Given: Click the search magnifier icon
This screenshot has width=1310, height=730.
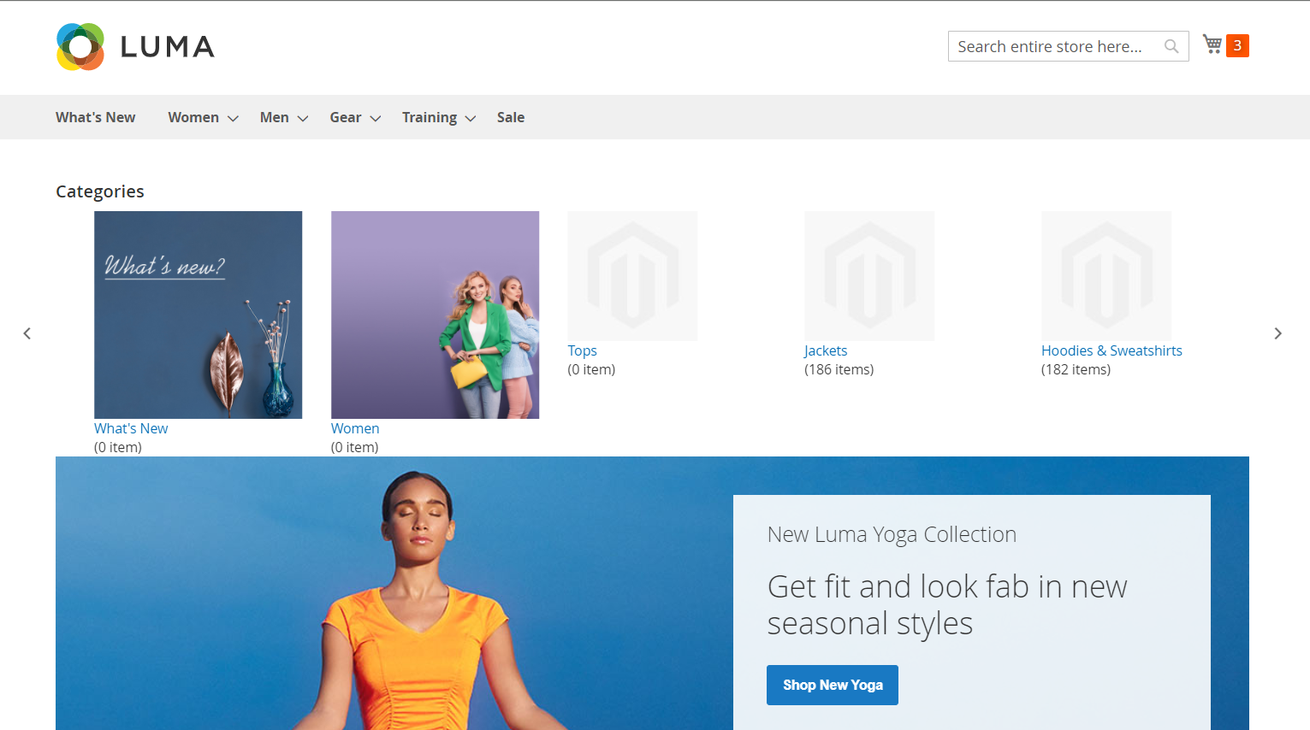Looking at the screenshot, I should click(x=1171, y=46).
